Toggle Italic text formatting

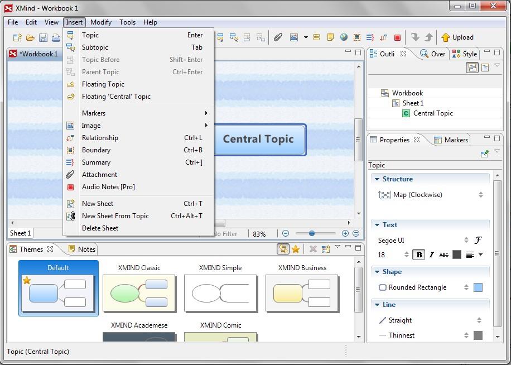coord(431,254)
